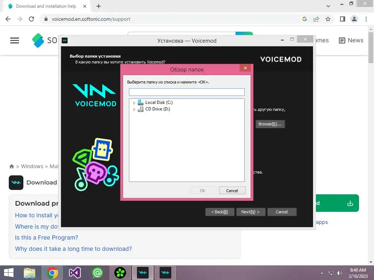Click the folder path input field
Image resolution: width=374 pixels, height=280 pixels.
tap(187, 92)
